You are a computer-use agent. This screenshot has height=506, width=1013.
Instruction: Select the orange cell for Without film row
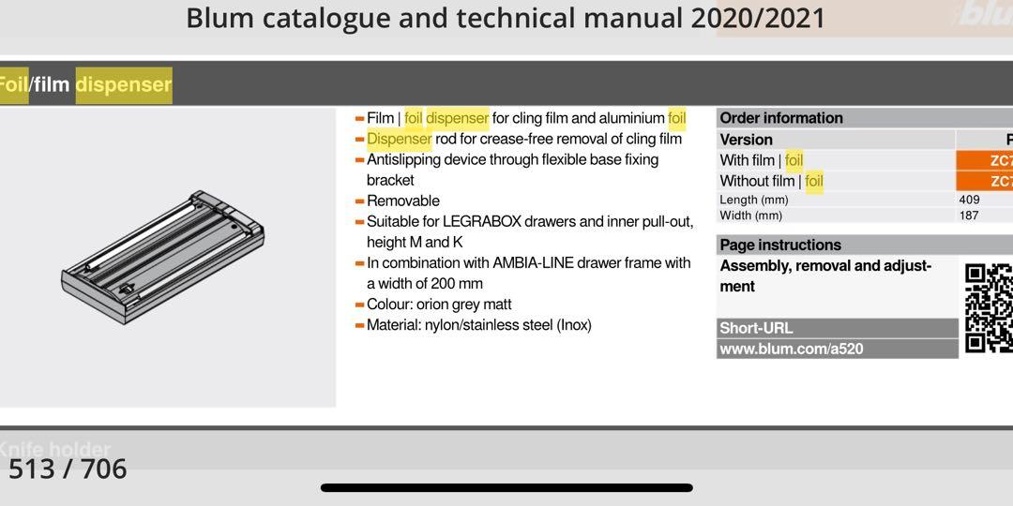coord(985,181)
